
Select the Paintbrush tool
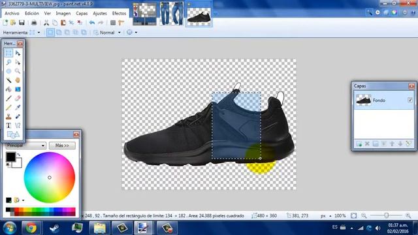[x=8, y=99]
